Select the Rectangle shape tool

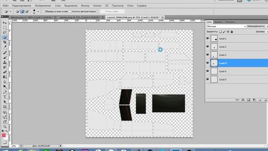click(5, 107)
